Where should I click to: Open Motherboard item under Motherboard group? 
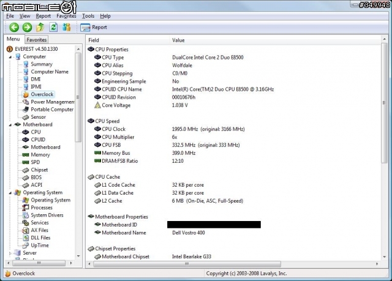[x=45, y=147]
